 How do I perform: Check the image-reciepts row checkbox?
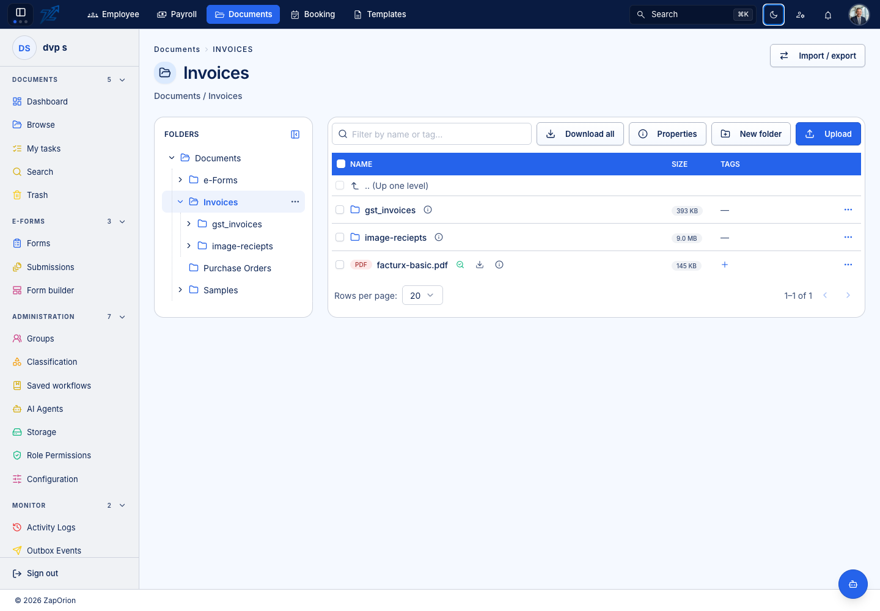click(x=340, y=237)
